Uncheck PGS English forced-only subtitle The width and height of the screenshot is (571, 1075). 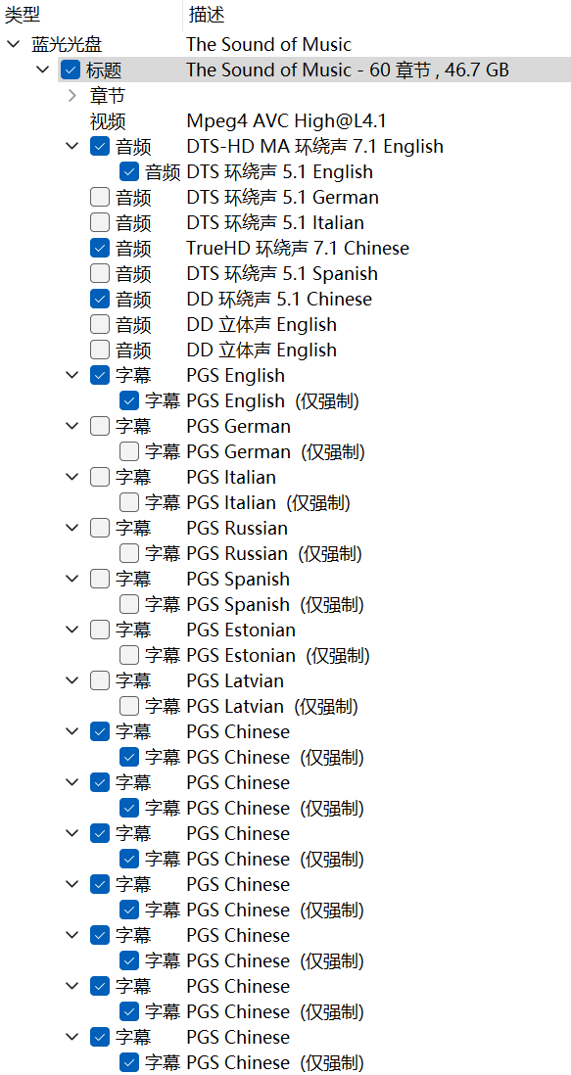[129, 400]
